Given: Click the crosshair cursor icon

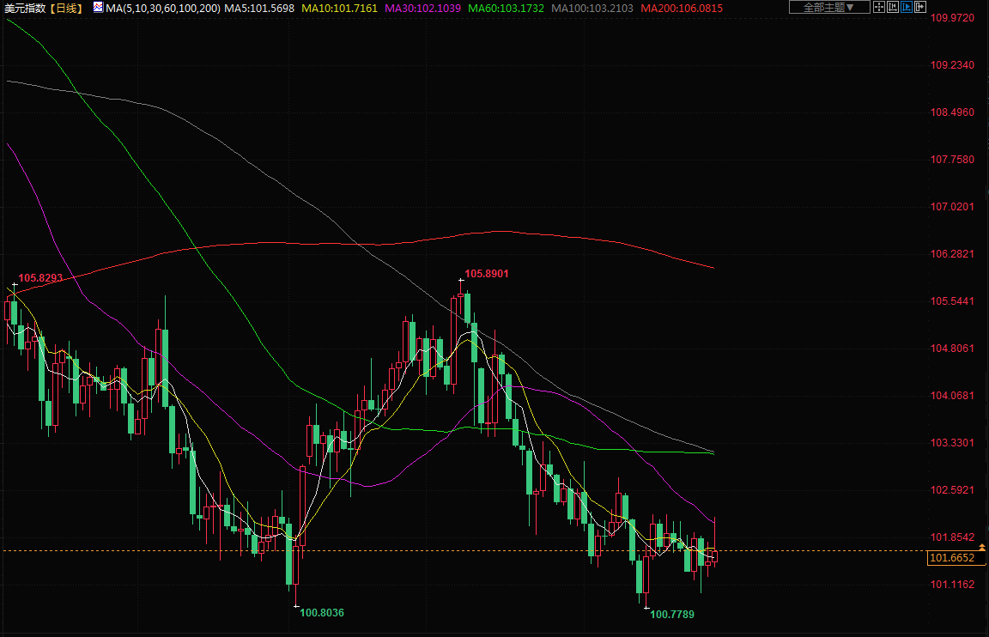Looking at the screenshot, I should tap(879, 8).
